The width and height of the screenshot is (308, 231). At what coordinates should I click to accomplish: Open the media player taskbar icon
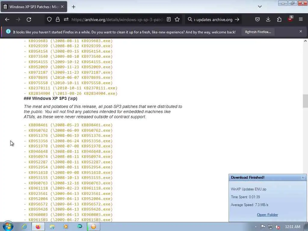[66, 227]
